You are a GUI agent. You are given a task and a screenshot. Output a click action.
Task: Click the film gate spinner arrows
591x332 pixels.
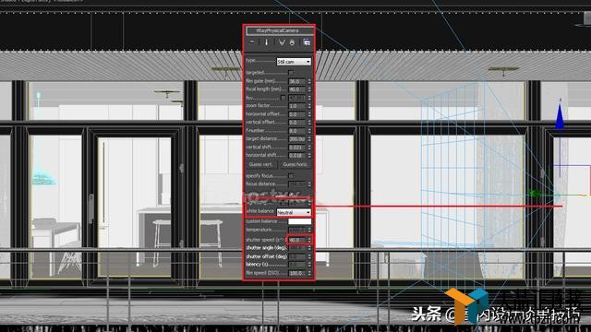tap(309, 81)
